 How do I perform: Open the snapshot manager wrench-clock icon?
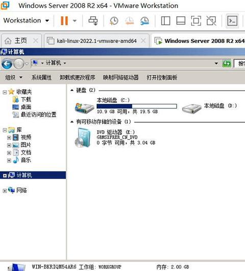(144, 21)
